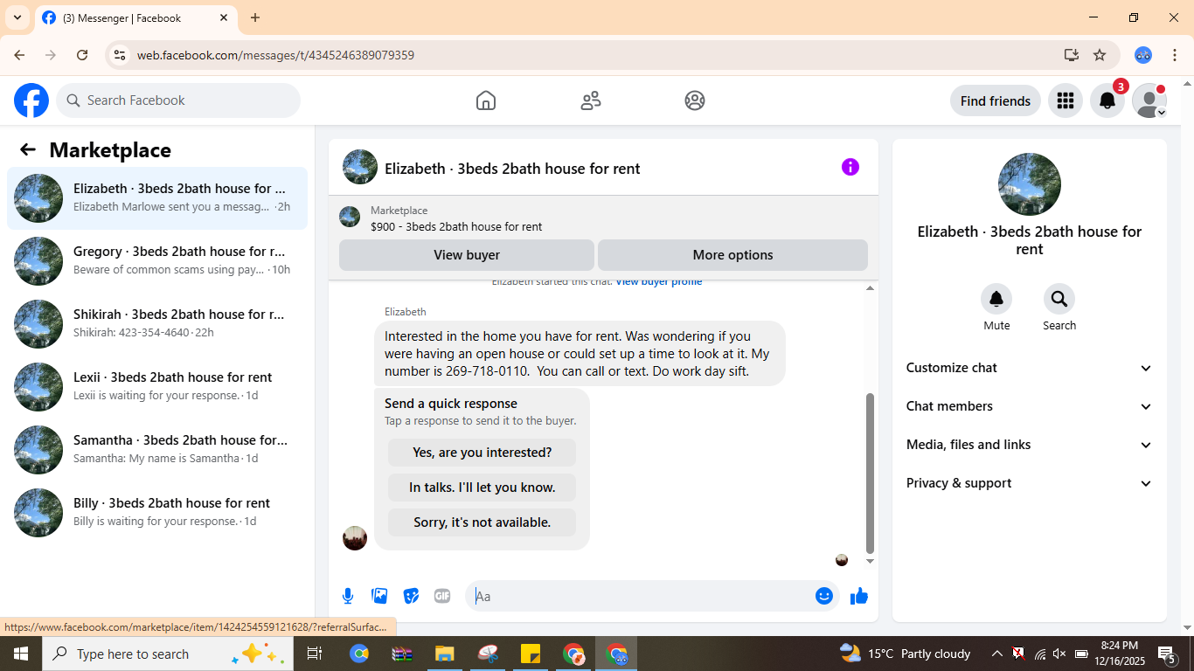Screen dimensions: 1194x671
Task: Open the Lexii conversation
Action: [157, 387]
